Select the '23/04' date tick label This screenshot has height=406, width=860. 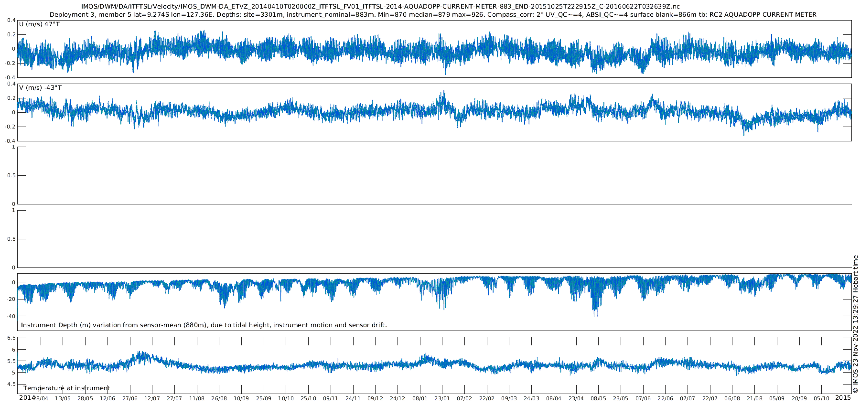[576, 398]
